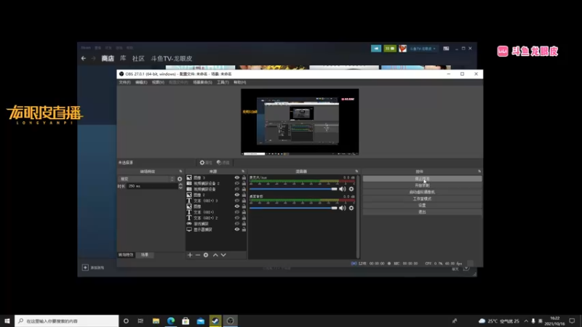Toggle visibility of 图像 3 source
This screenshot has width=582, height=327.
pyautogui.click(x=237, y=177)
